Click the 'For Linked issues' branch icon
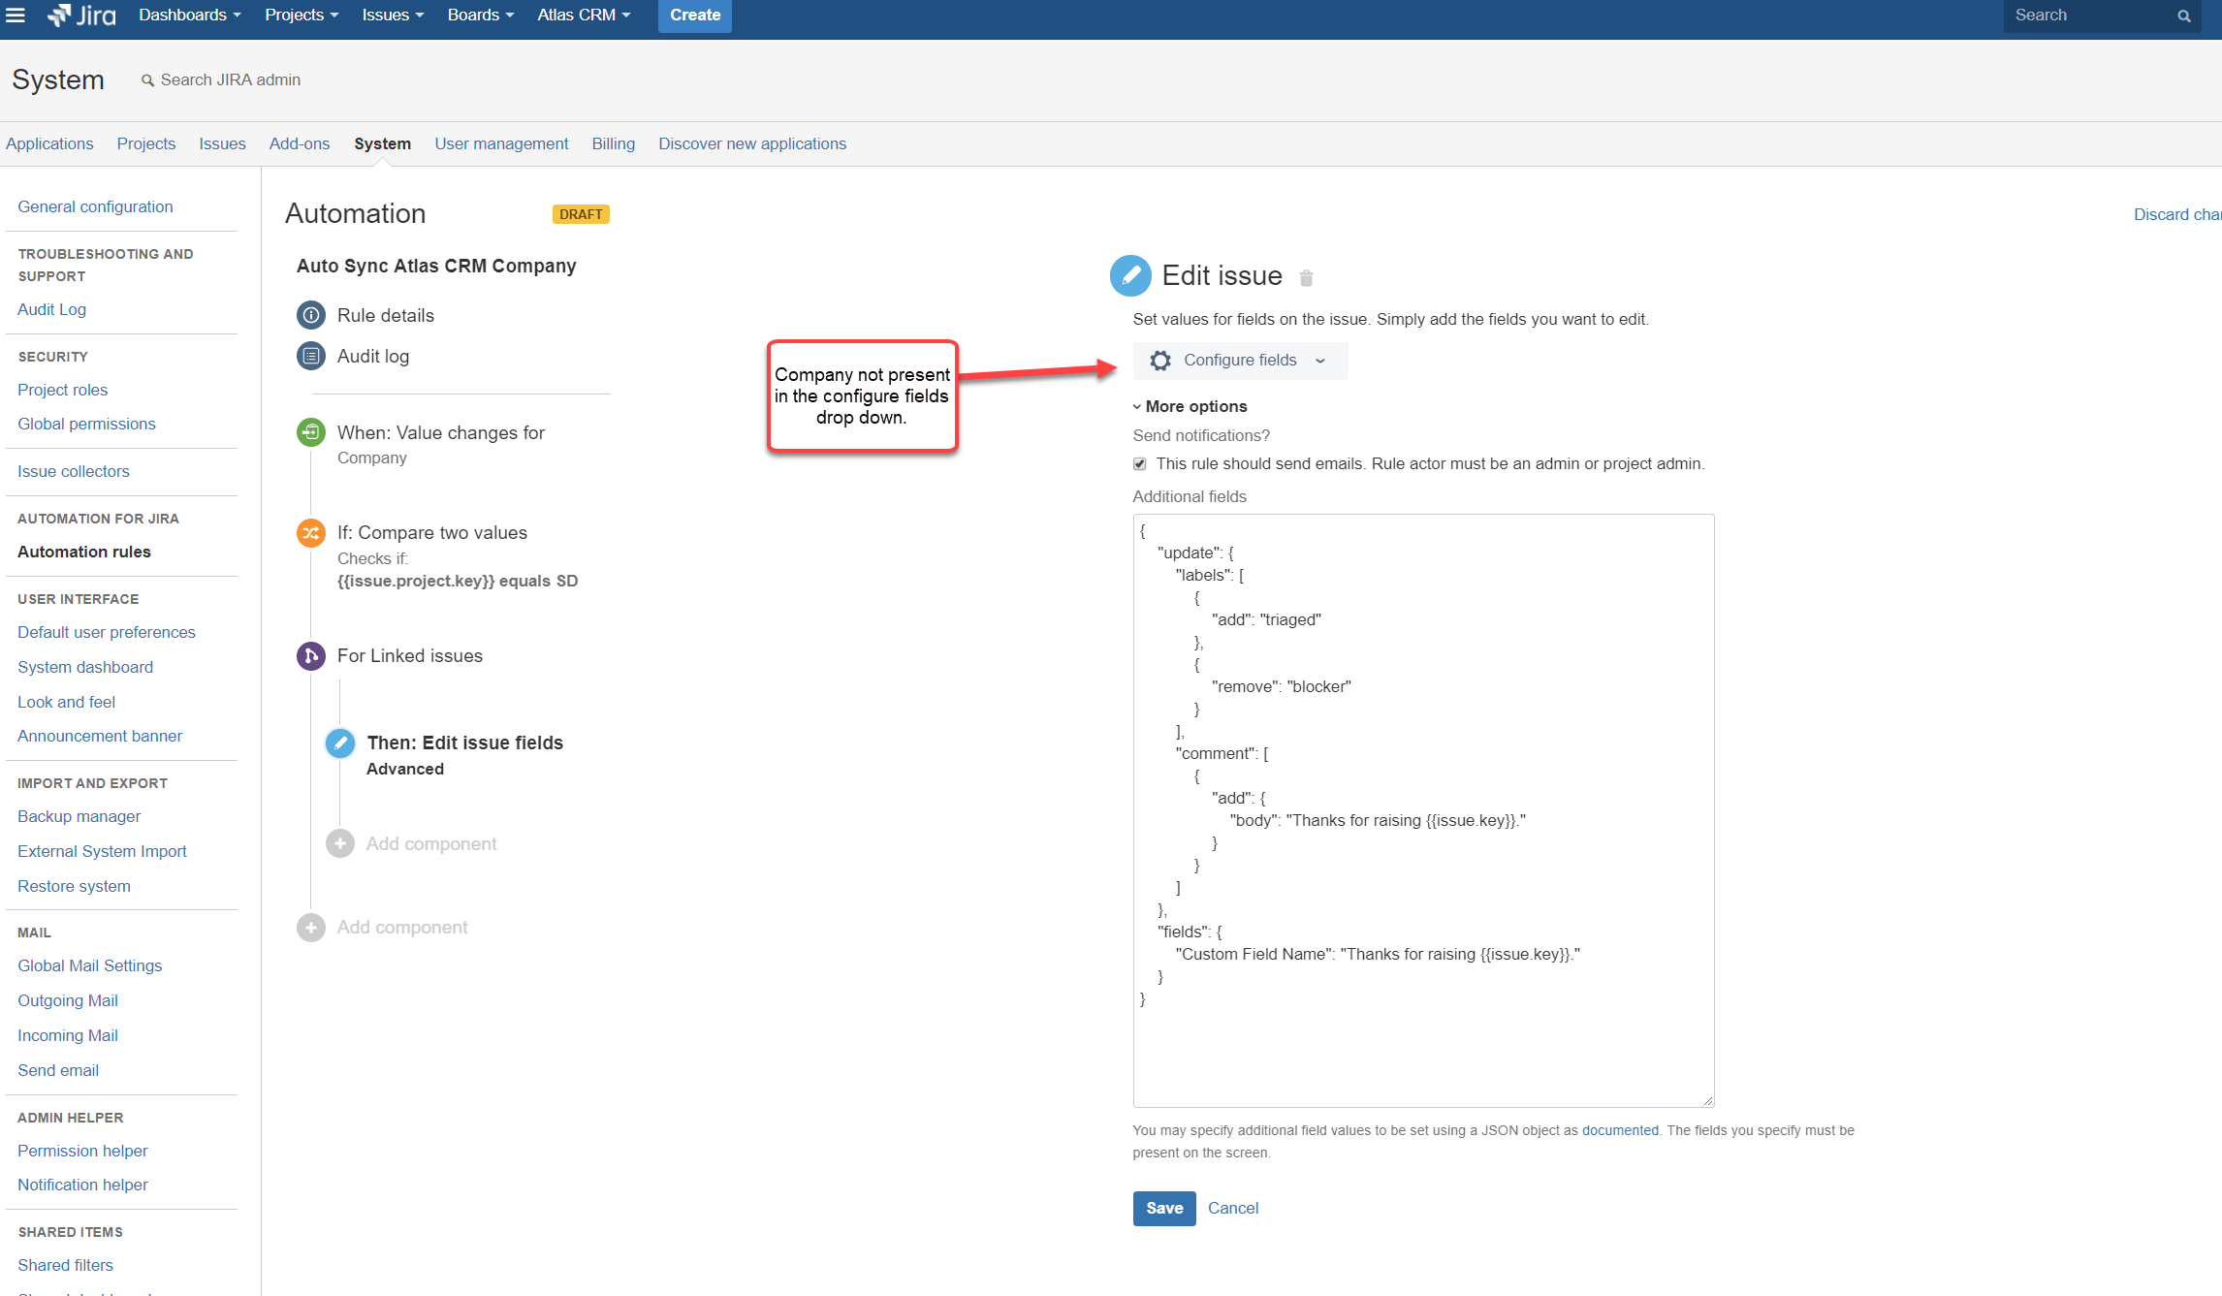The width and height of the screenshot is (2222, 1296). pos(310,655)
